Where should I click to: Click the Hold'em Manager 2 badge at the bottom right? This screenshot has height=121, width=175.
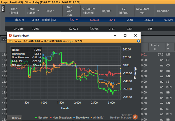point(135,117)
